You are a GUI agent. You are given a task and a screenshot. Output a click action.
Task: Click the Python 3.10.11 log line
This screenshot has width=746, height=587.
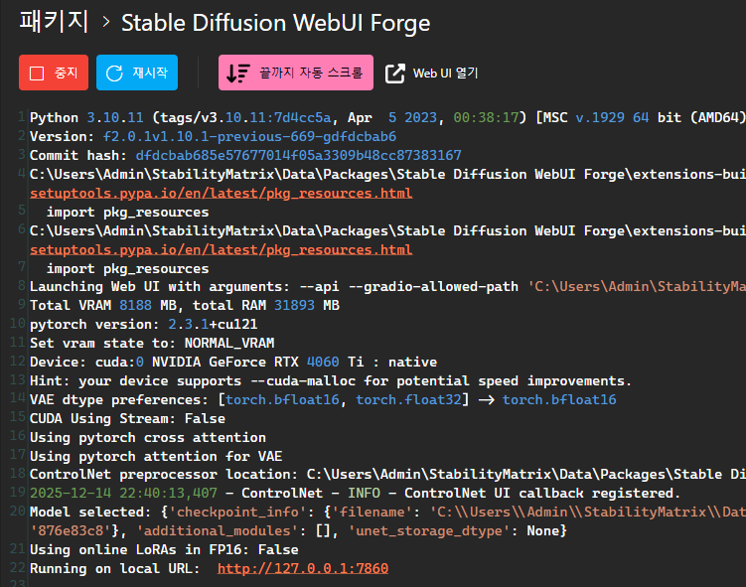(387, 117)
